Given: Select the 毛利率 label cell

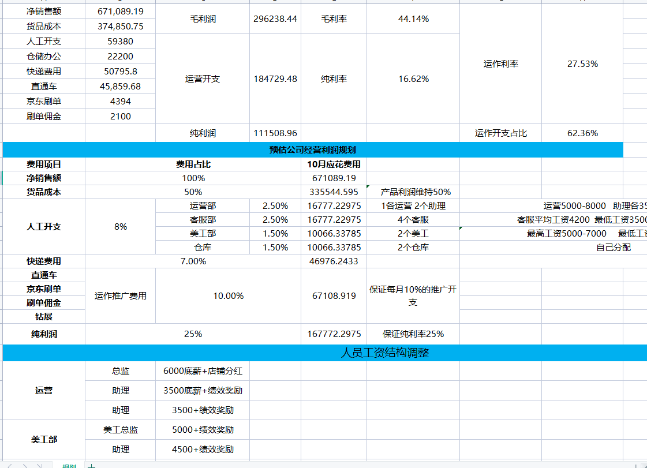Looking at the screenshot, I should pos(334,19).
